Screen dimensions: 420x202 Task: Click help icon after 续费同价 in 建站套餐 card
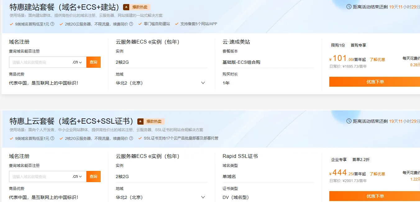131,24
